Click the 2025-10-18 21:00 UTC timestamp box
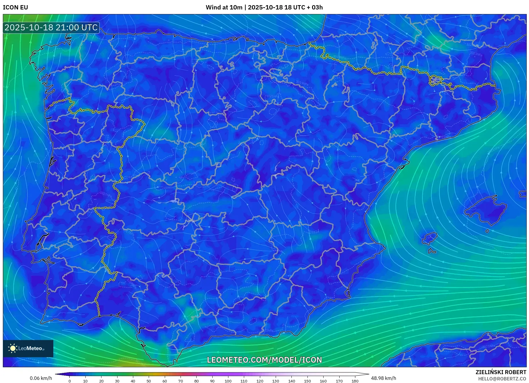The height and width of the screenshot is (383, 529). [51, 28]
